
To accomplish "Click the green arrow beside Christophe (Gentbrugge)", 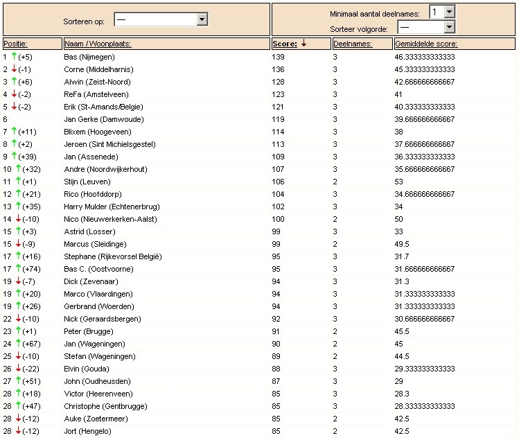I will pos(19,405).
